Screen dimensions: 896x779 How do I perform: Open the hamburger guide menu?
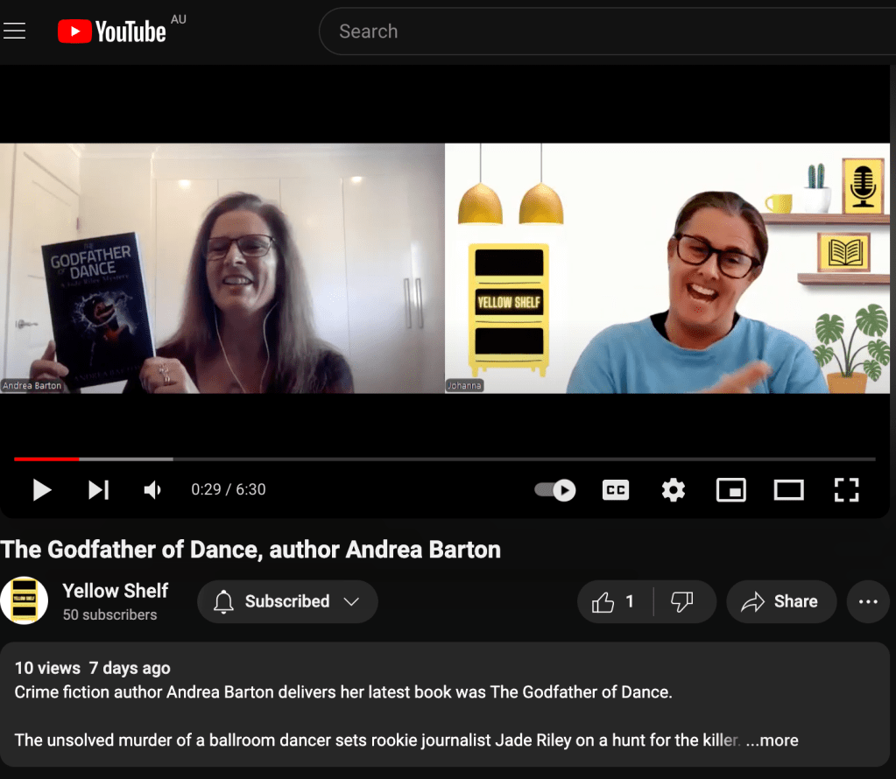click(15, 32)
